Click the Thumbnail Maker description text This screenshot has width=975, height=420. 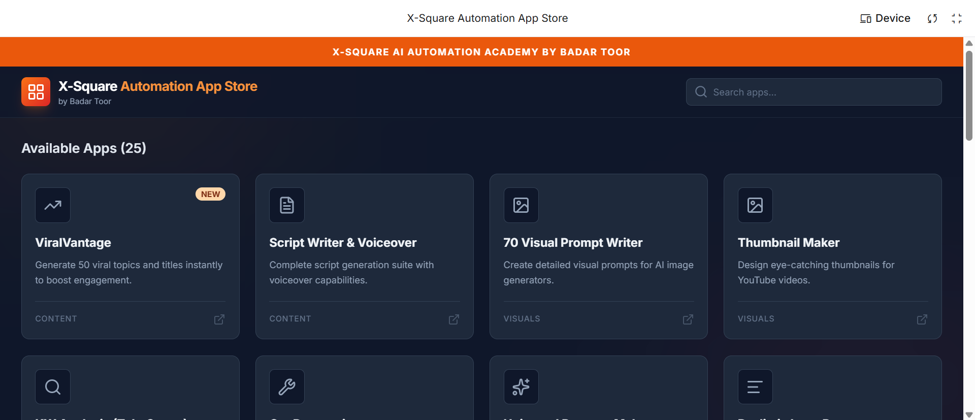pyautogui.click(x=816, y=273)
